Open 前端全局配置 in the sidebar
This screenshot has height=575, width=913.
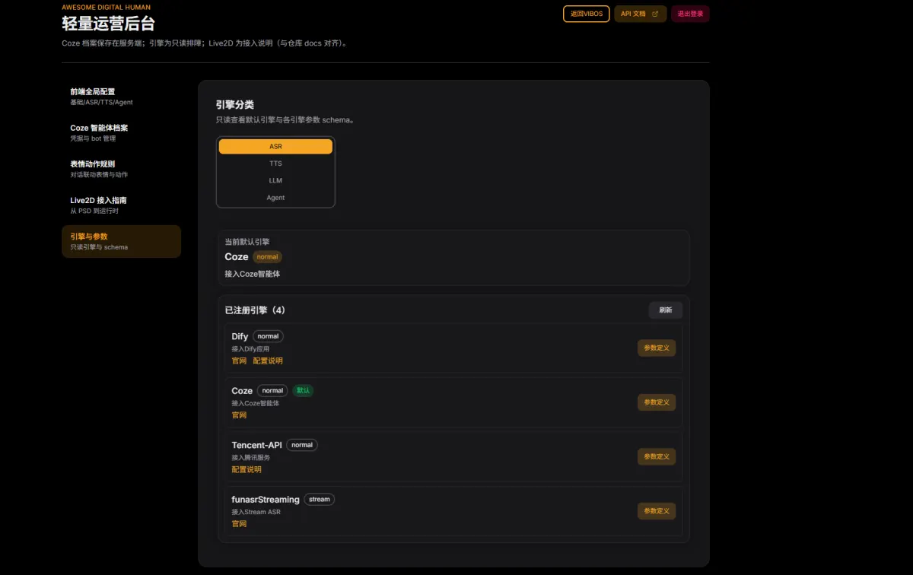[x=121, y=96]
